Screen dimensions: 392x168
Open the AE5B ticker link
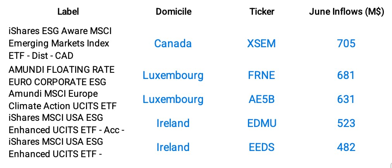point(261,99)
